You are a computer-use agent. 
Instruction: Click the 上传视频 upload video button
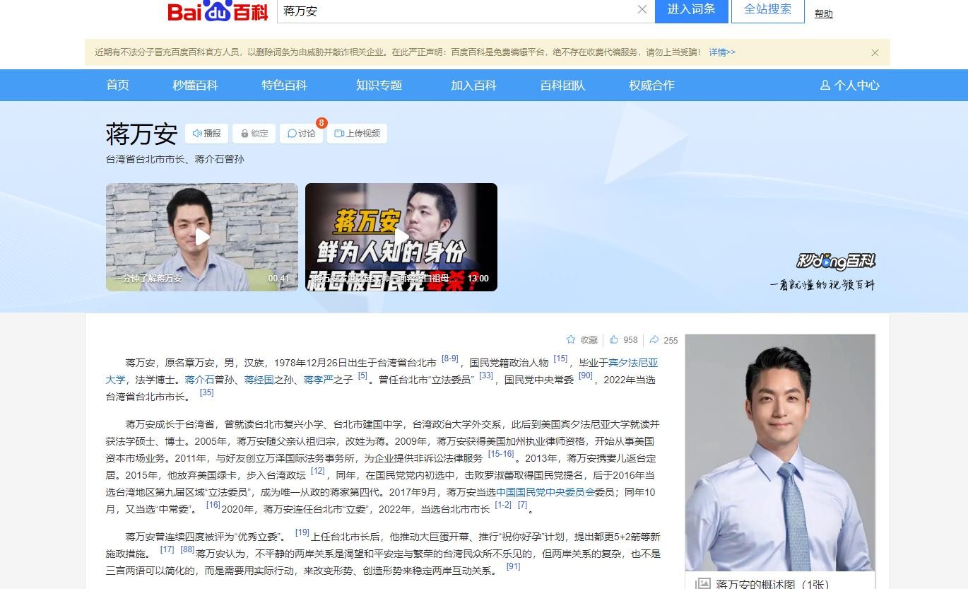coord(357,134)
